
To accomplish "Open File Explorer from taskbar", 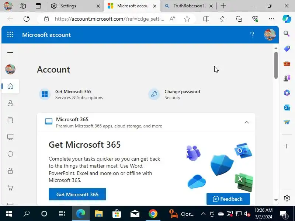I will 98,214.
